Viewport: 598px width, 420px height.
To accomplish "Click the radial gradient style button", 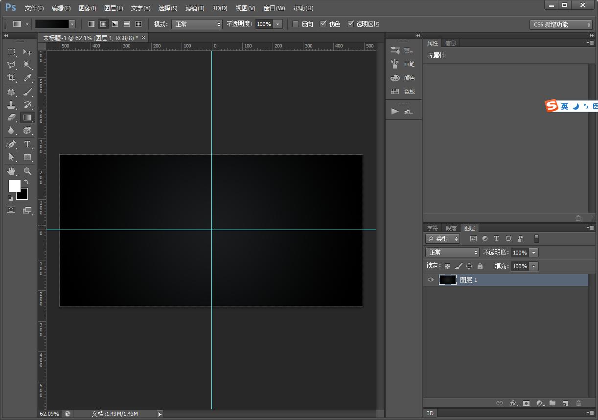I will click(103, 24).
